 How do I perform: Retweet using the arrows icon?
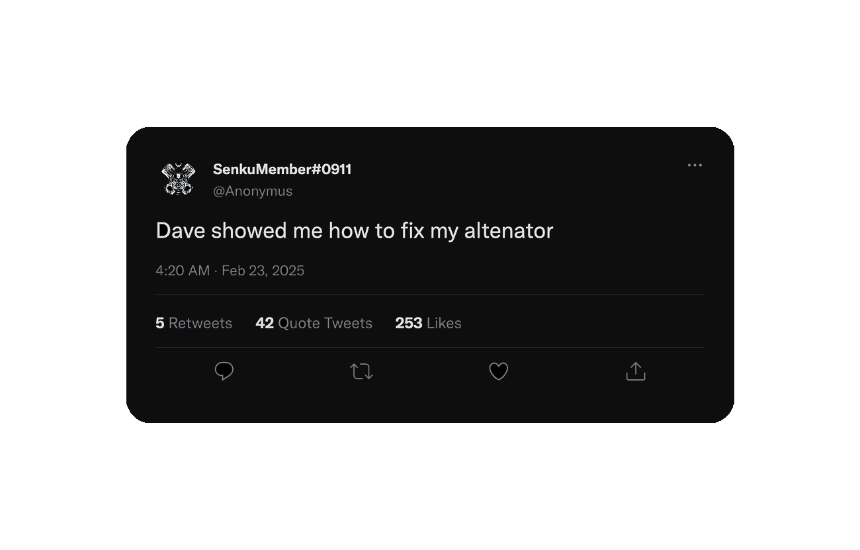click(361, 371)
